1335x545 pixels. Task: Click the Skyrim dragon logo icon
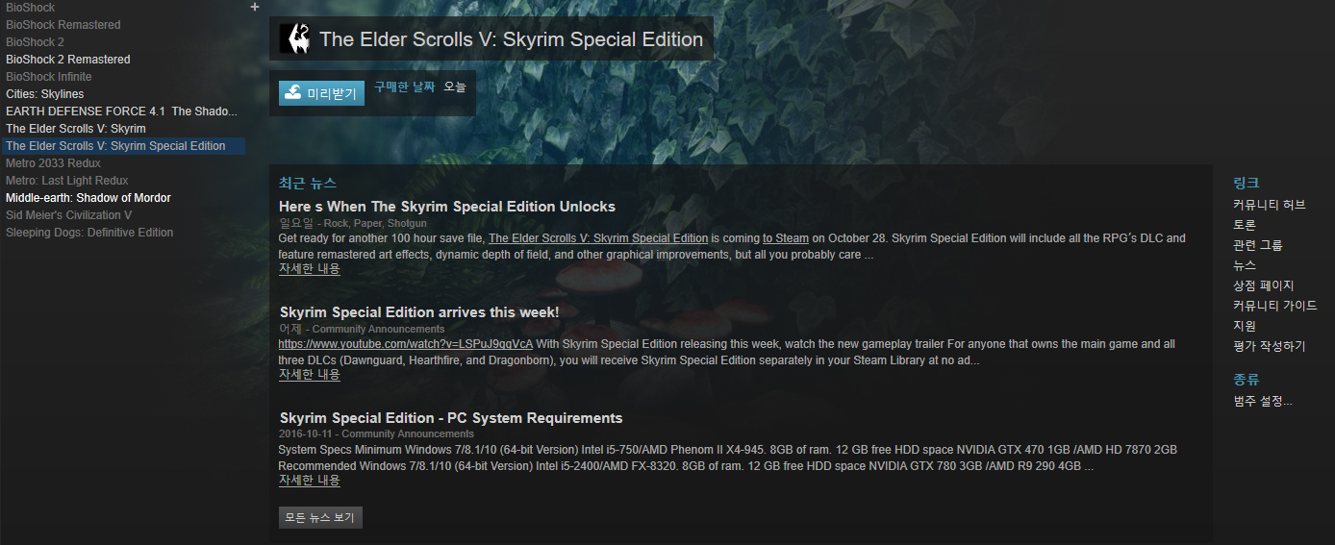click(294, 39)
